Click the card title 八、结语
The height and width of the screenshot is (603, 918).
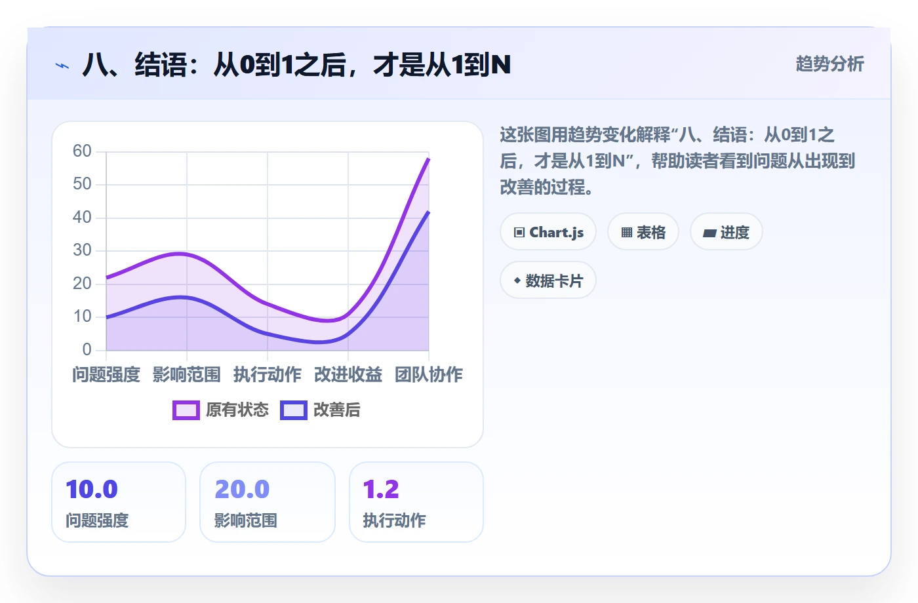coord(296,65)
